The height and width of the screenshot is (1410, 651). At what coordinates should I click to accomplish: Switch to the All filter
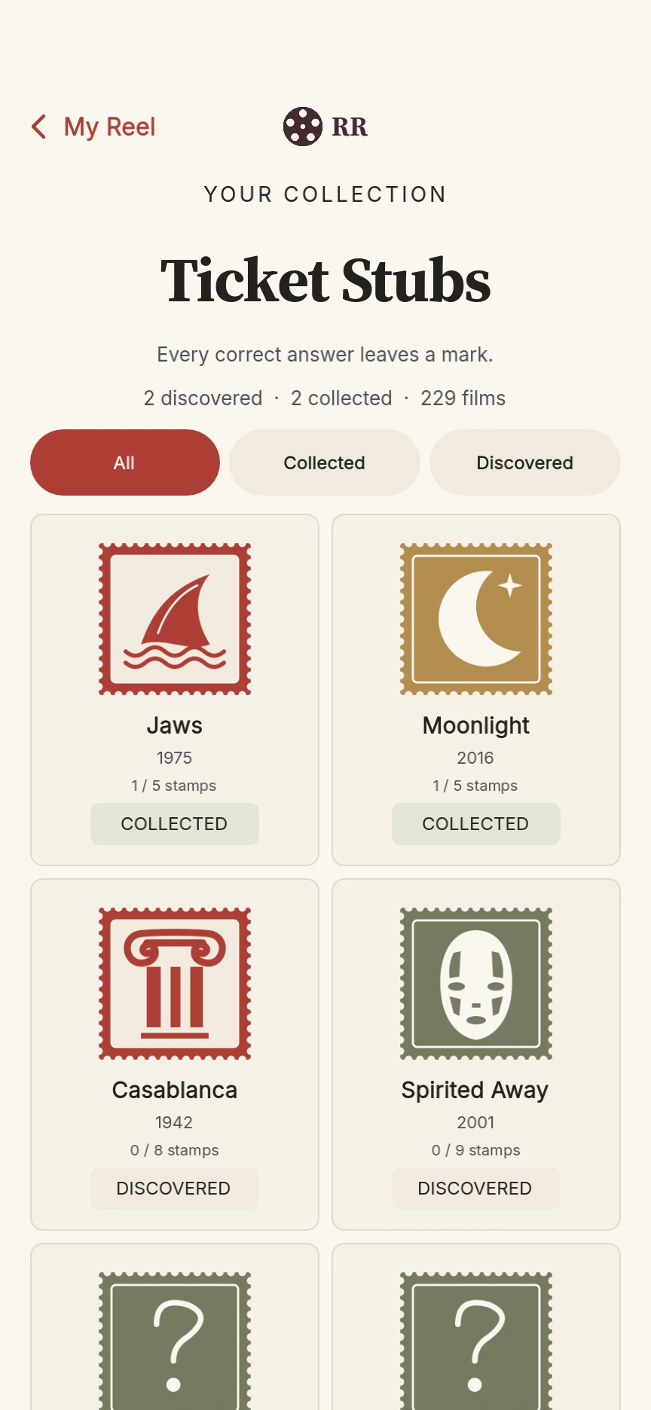point(125,462)
